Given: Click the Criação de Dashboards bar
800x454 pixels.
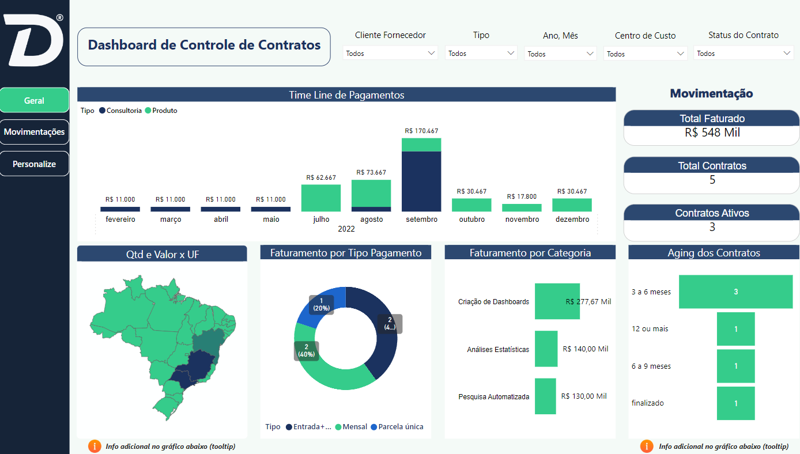Looking at the screenshot, I should coord(557,301).
